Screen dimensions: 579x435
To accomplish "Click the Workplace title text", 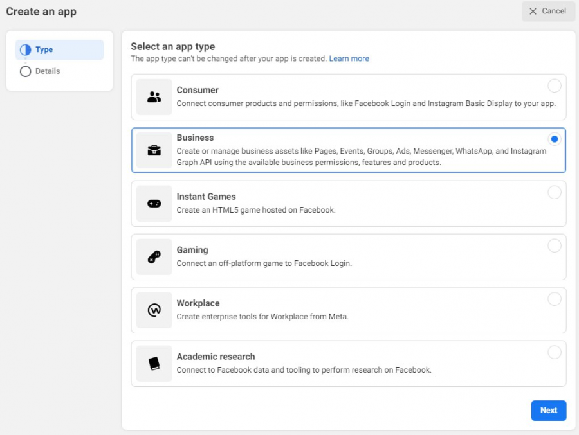I will tap(198, 303).
